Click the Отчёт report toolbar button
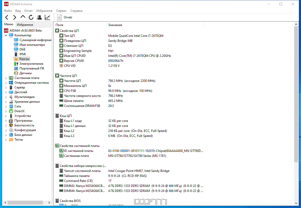Screen dimensions: 301x208 (x=65, y=17)
